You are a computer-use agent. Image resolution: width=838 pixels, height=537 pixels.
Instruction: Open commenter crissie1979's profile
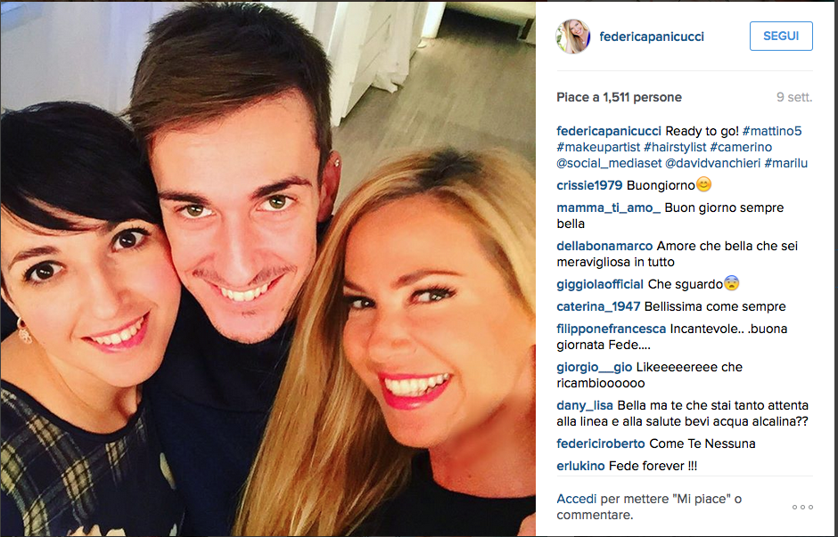pos(589,185)
